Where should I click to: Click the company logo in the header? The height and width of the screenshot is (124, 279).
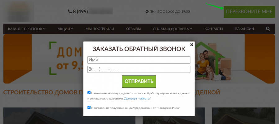coord(19,11)
